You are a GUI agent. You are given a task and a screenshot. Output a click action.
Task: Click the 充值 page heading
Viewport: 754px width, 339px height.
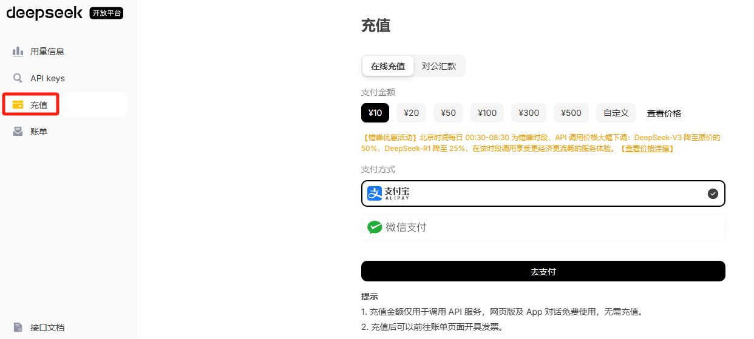tap(376, 25)
